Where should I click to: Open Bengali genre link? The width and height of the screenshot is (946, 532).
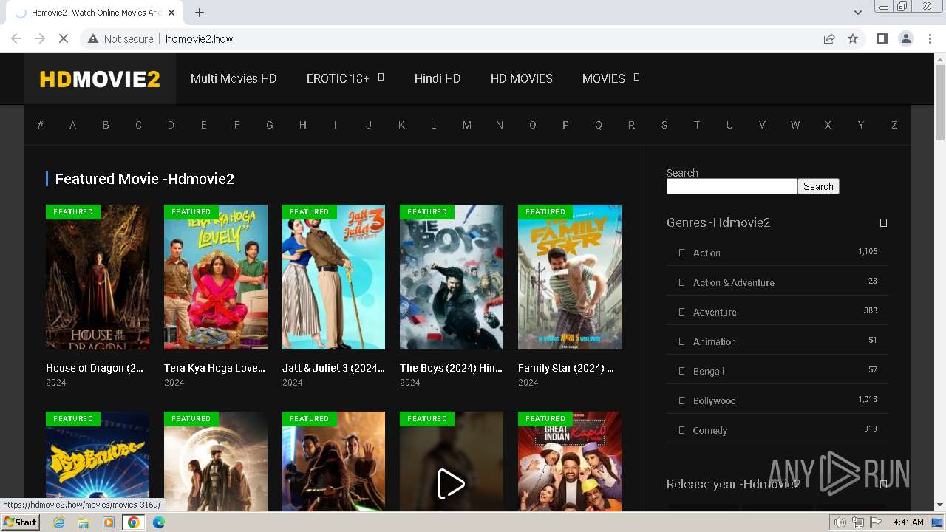pyautogui.click(x=709, y=371)
